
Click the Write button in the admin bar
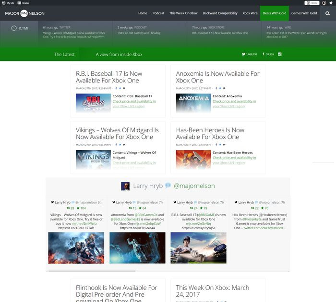pos(312,3)
